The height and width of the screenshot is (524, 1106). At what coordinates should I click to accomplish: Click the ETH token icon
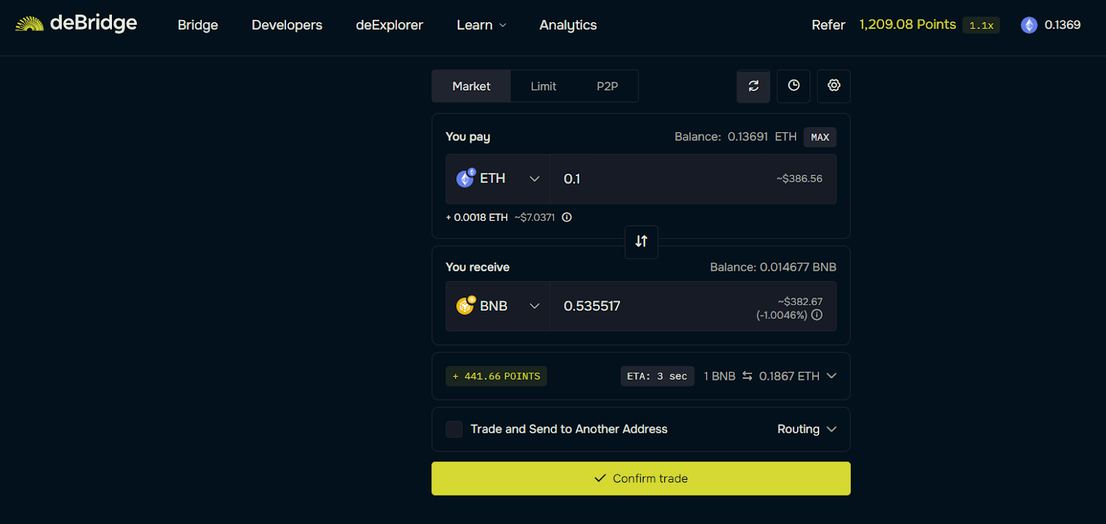coord(466,178)
